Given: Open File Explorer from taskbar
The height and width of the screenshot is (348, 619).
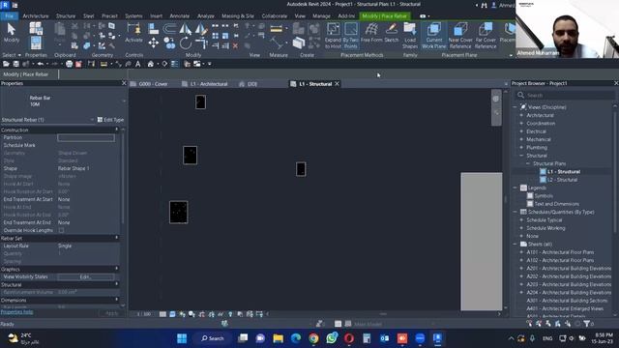Looking at the screenshot, I should pyautogui.click(x=278, y=338).
